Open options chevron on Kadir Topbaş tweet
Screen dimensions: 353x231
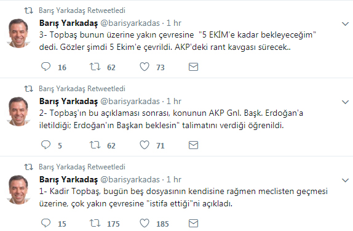[345, 180]
